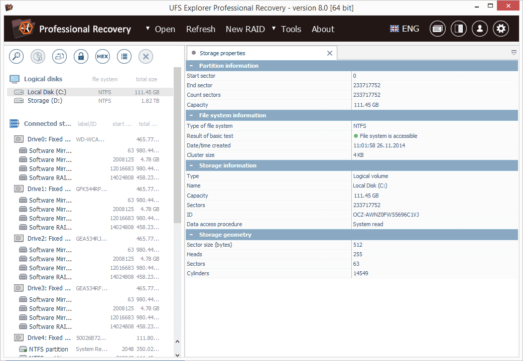Click the Local Disk (C:) drive icon
The image size is (523, 361).
[x=19, y=92]
